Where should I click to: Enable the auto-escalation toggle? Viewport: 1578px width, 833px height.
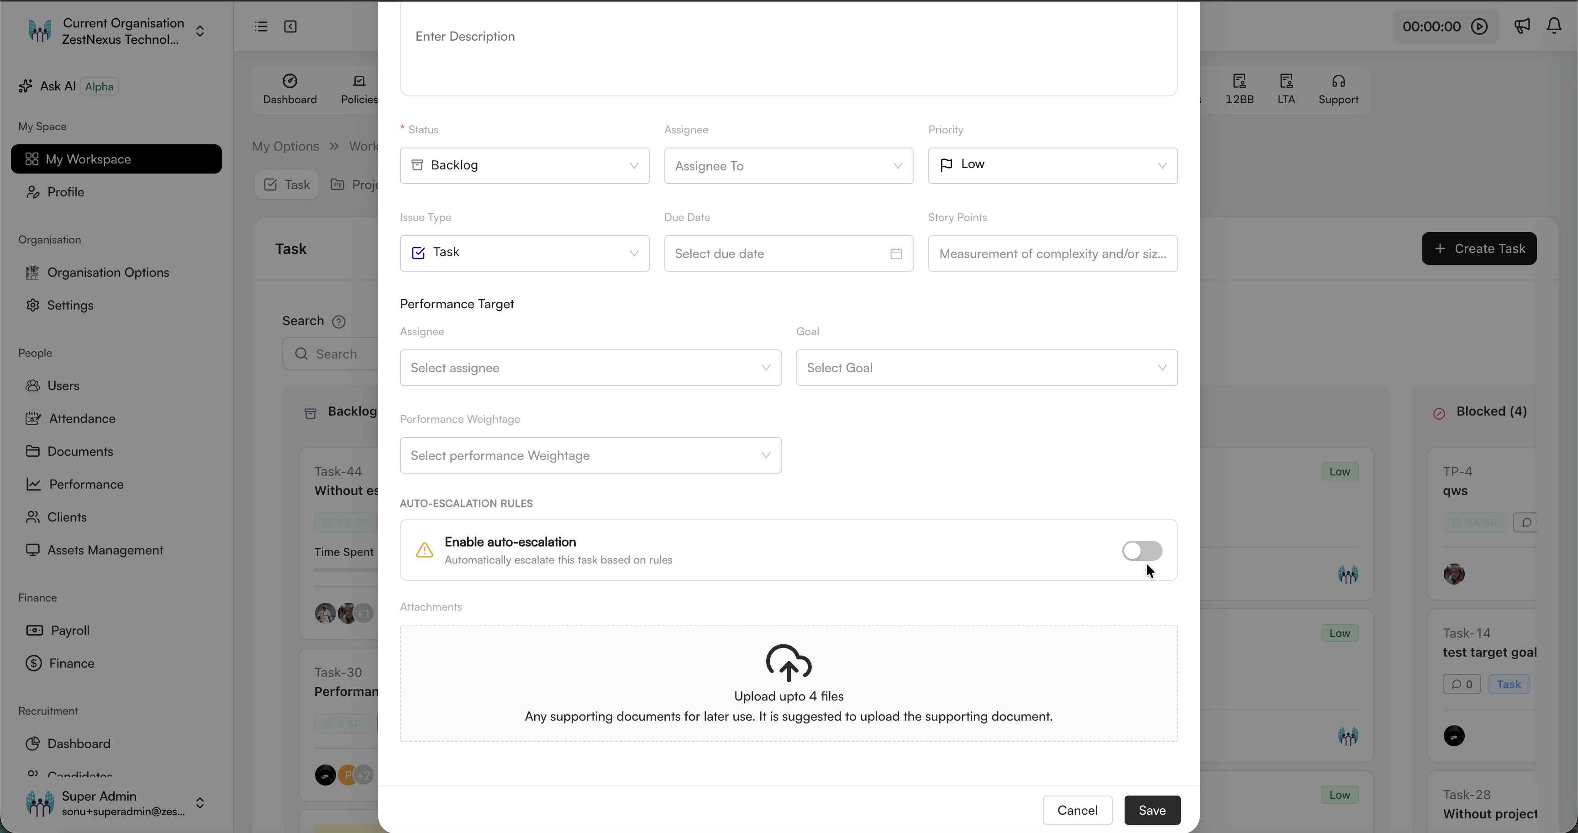coord(1142,551)
